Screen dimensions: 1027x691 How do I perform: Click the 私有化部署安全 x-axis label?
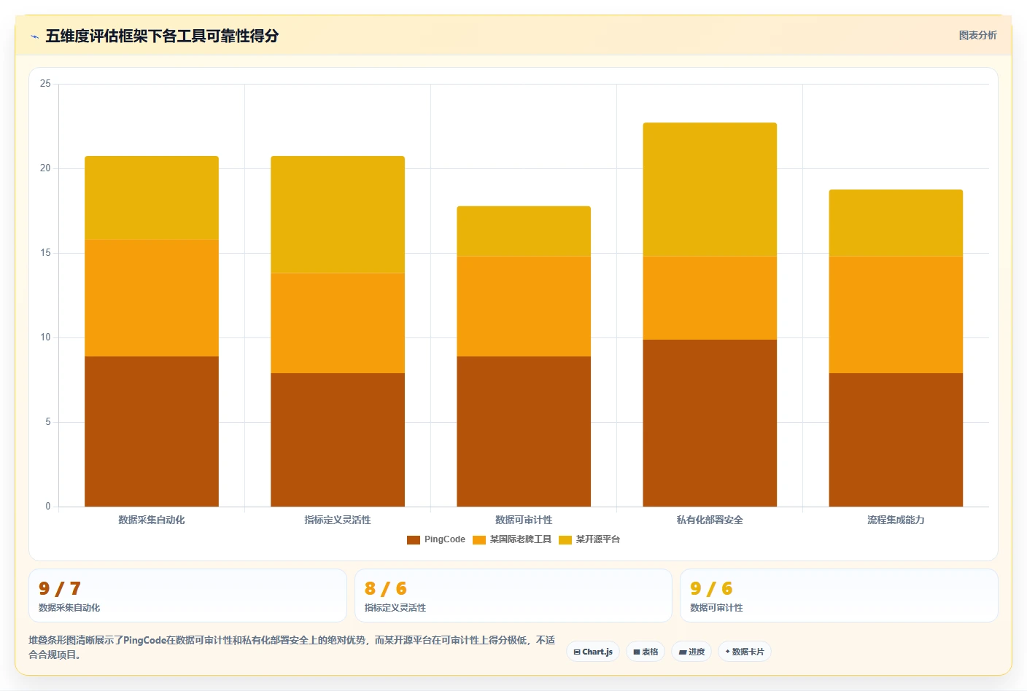[710, 520]
